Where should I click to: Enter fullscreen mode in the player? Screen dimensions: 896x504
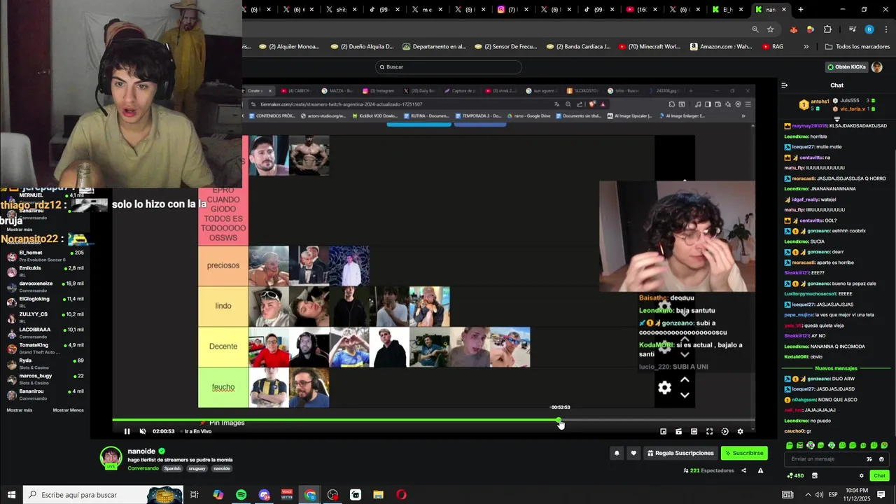pos(709,431)
